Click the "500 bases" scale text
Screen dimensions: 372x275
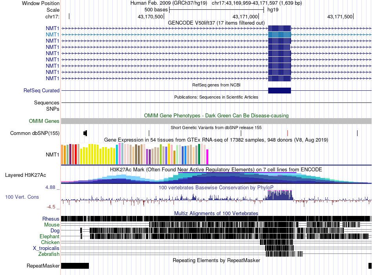coord(156,10)
